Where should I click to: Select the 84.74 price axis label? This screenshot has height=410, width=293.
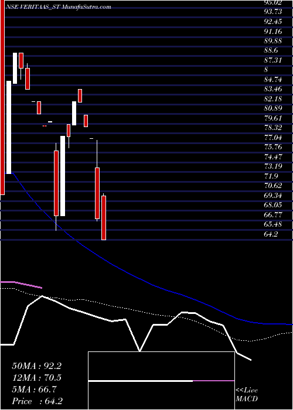point(273,80)
